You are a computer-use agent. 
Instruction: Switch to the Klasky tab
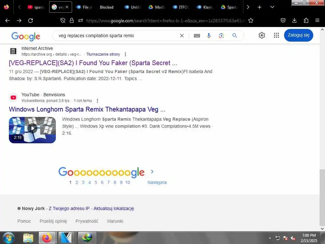[205, 7]
